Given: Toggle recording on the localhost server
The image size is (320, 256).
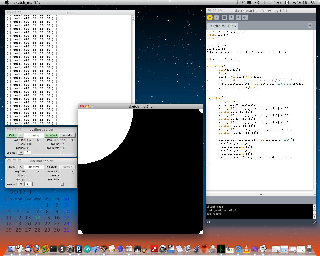Looking at the screenshot, I should 67,135.
